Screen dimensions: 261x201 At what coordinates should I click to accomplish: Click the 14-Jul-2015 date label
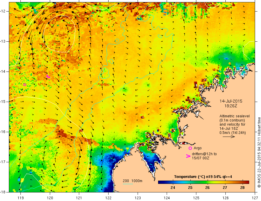pos(231,101)
